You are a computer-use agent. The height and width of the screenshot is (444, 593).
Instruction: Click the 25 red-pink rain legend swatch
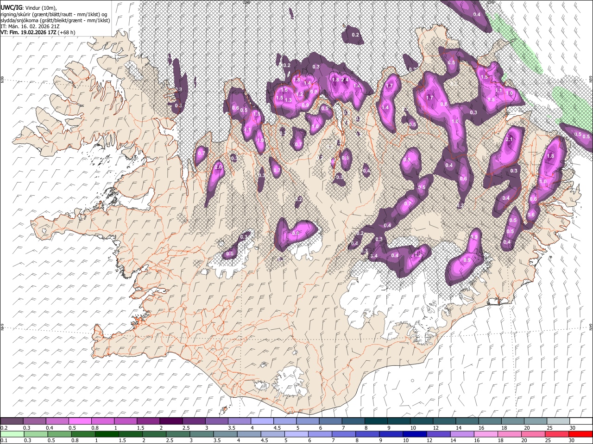coord(557,434)
